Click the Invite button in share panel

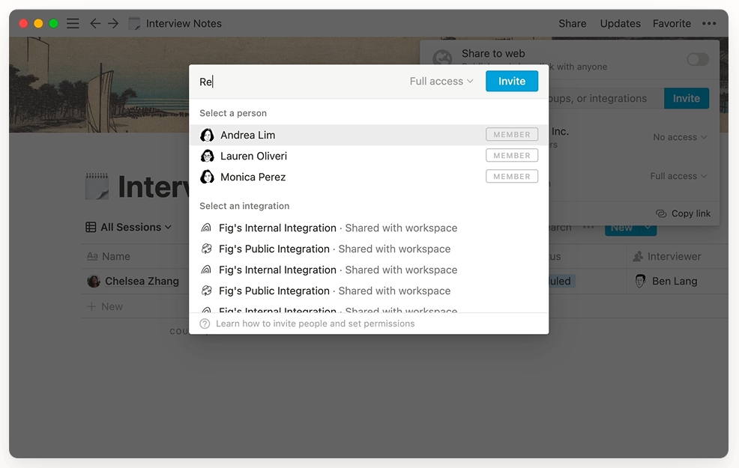(x=687, y=98)
